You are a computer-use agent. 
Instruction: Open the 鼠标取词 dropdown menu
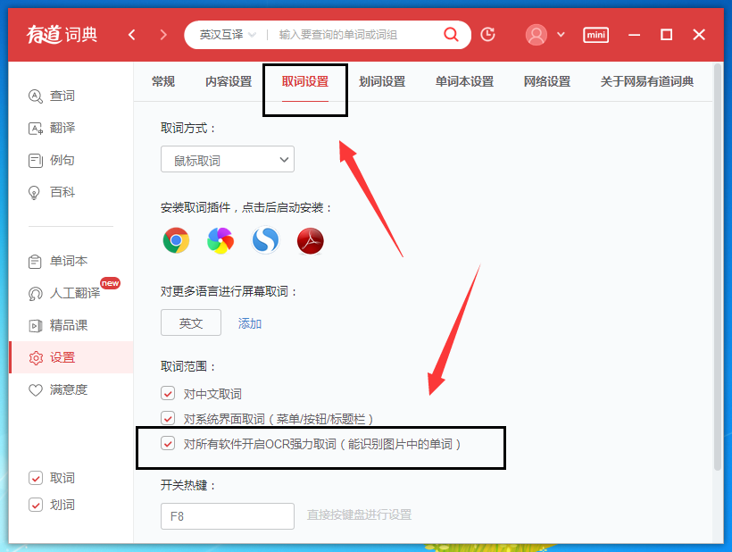(227, 159)
